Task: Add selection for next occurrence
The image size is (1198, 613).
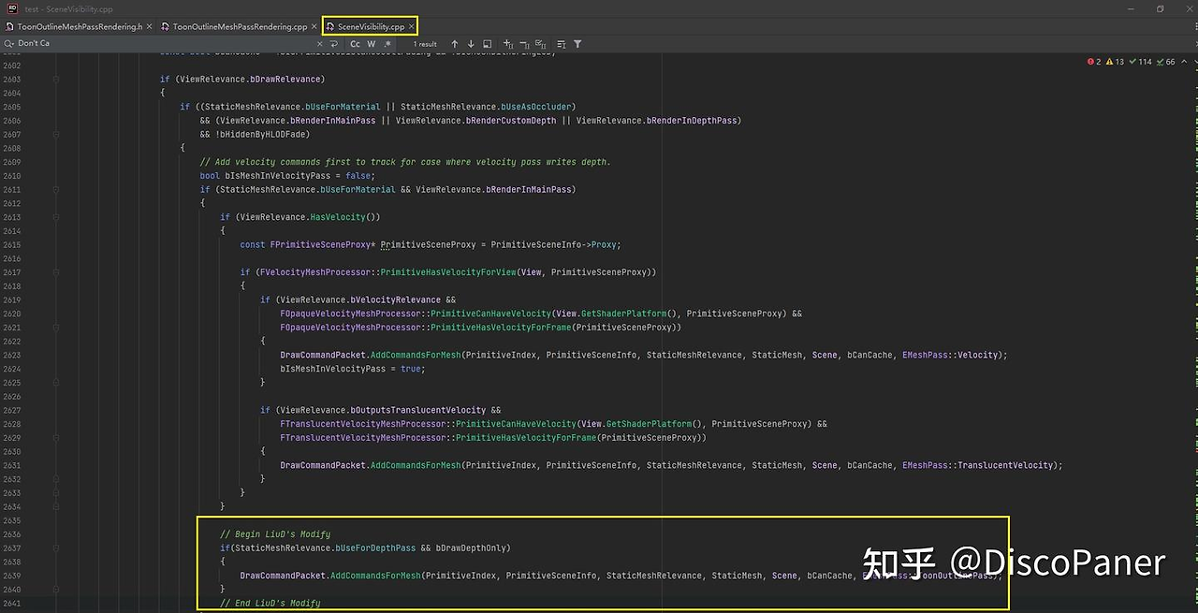Action: click(x=508, y=43)
